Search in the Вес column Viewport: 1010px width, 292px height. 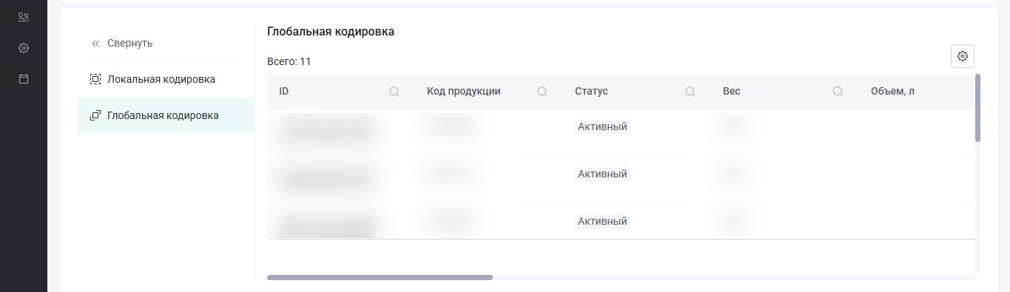838,92
